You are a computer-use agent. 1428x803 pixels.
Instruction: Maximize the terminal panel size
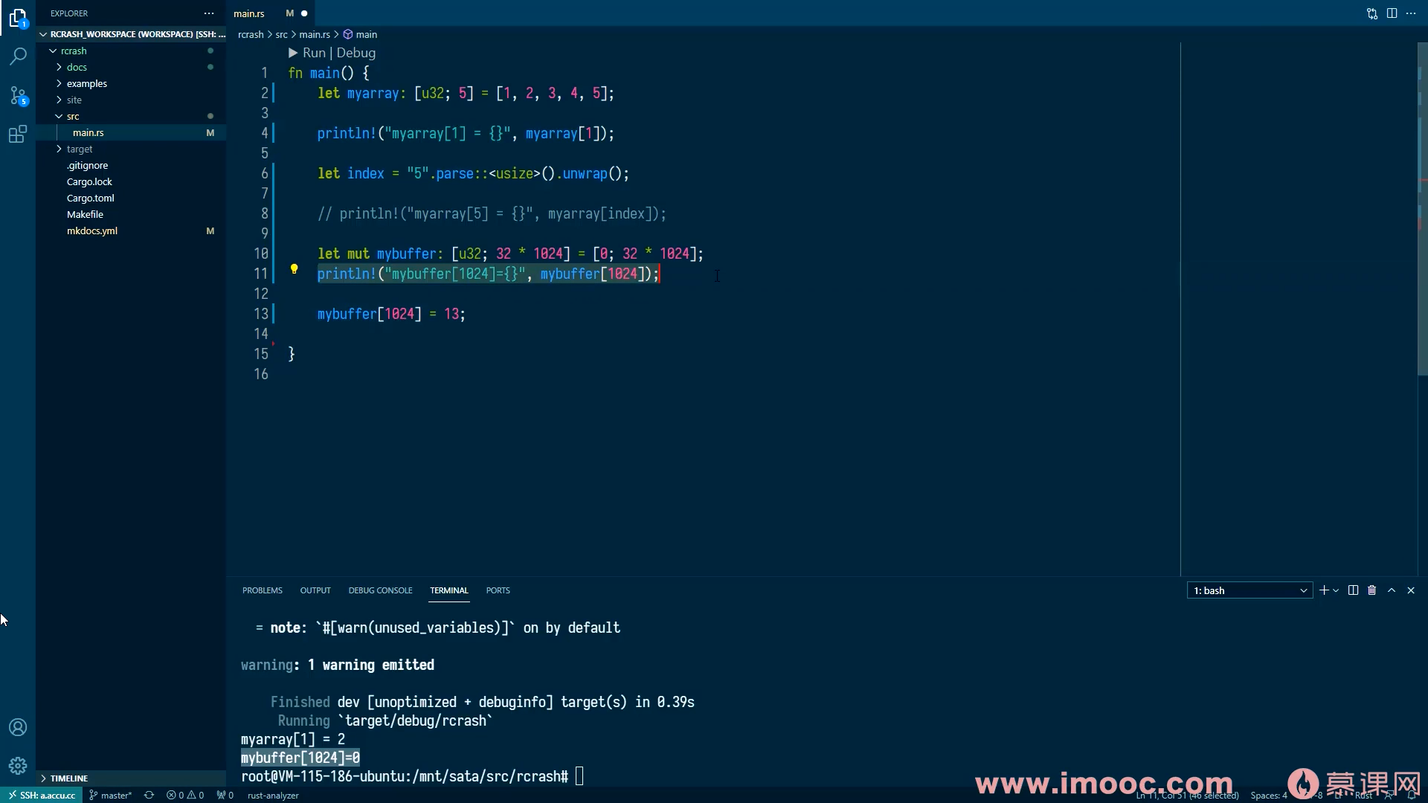click(x=1392, y=590)
